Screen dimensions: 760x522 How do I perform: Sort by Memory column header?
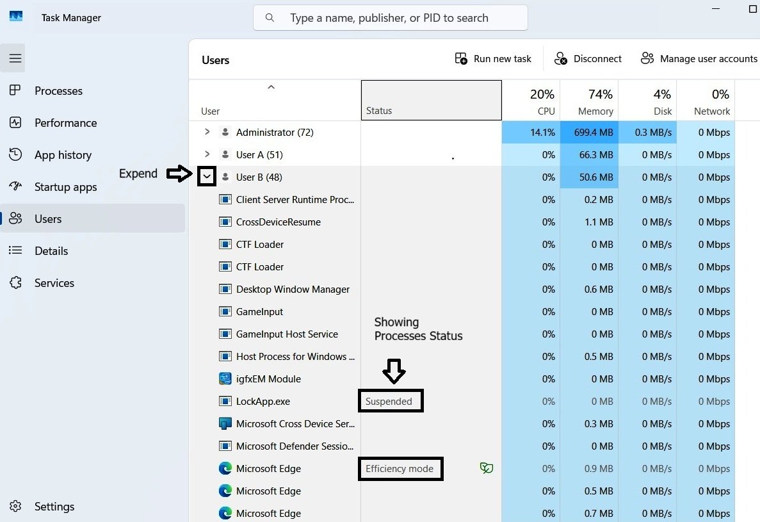point(589,101)
